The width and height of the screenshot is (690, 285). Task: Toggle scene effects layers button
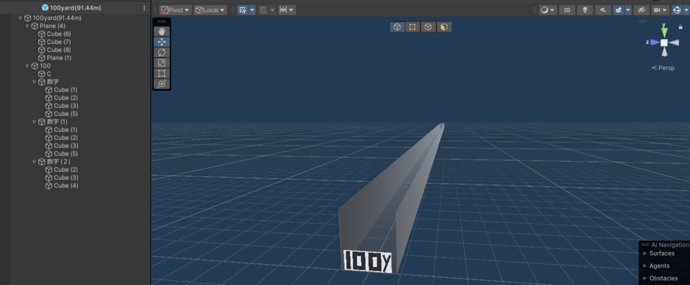pos(619,10)
